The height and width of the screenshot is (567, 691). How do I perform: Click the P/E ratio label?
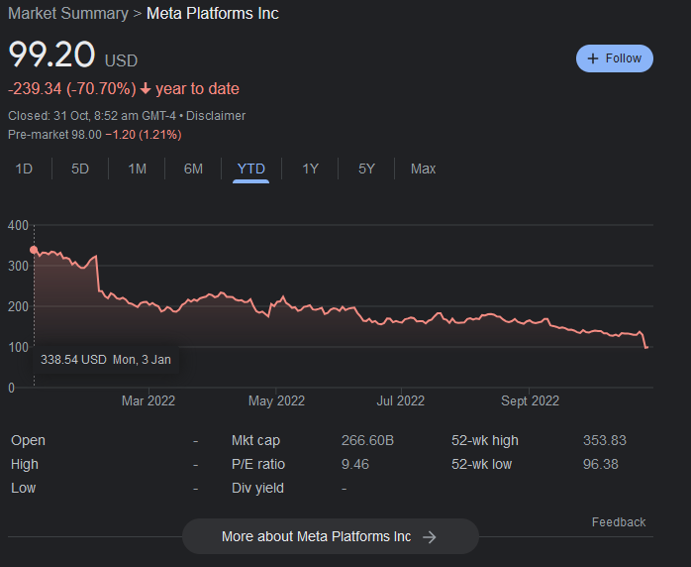tap(258, 464)
